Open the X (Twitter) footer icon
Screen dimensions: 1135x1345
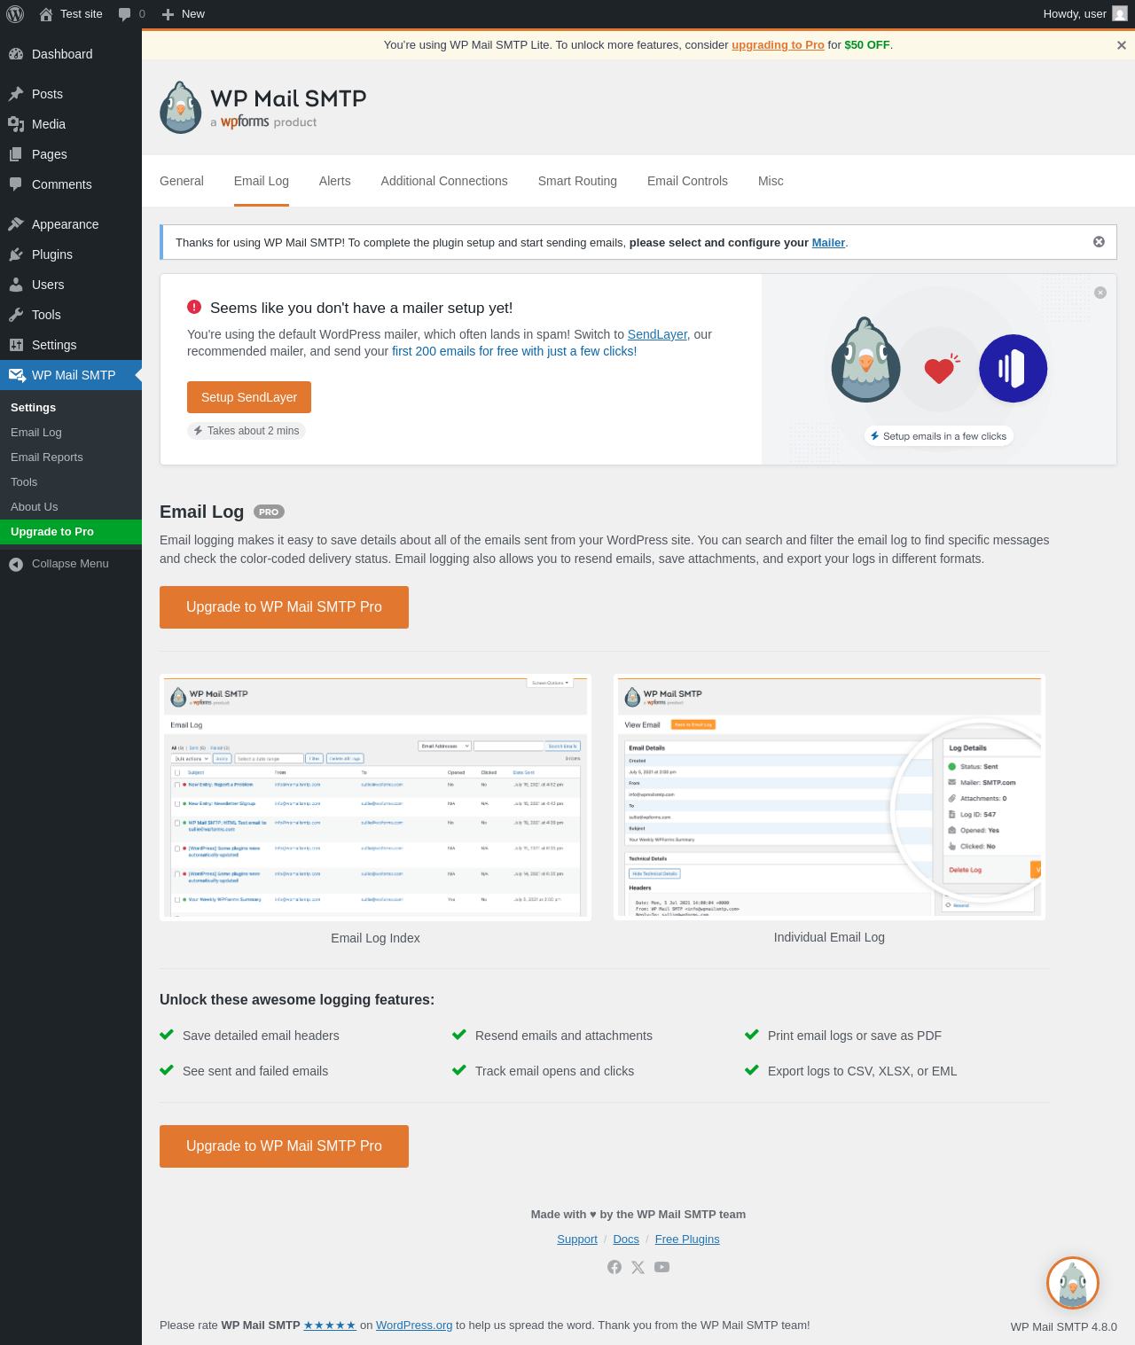point(638,1267)
